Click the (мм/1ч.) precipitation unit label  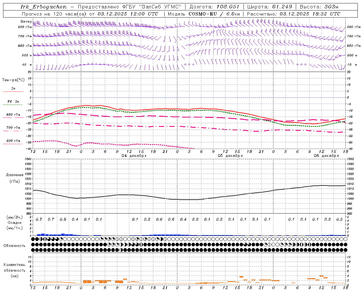[x=14, y=228]
